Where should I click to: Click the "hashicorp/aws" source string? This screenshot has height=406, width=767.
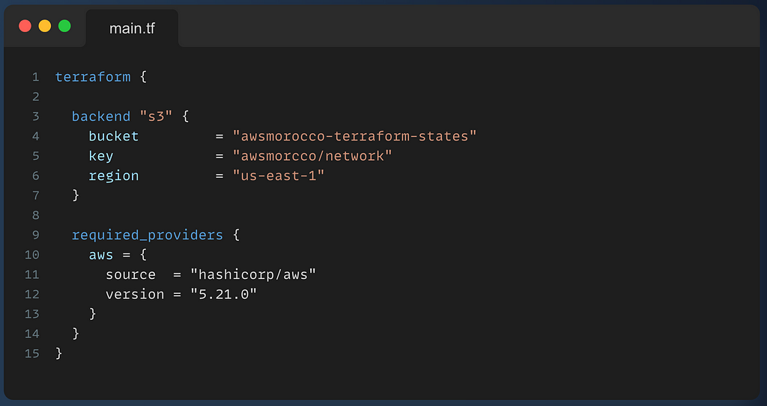253,274
